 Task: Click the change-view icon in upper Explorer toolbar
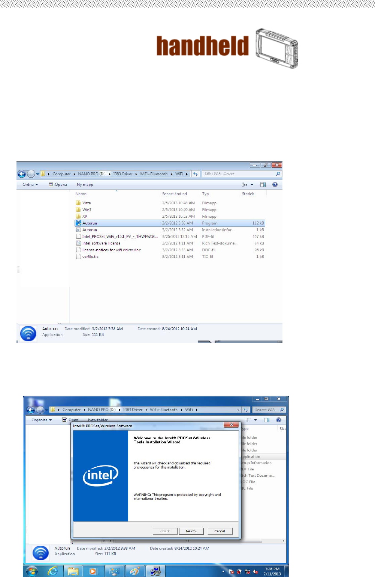click(x=245, y=184)
